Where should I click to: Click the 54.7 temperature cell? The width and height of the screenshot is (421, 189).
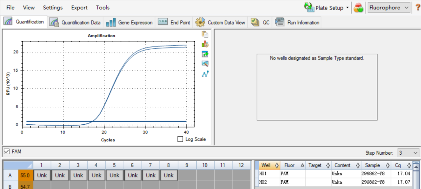(x=26, y=185)
